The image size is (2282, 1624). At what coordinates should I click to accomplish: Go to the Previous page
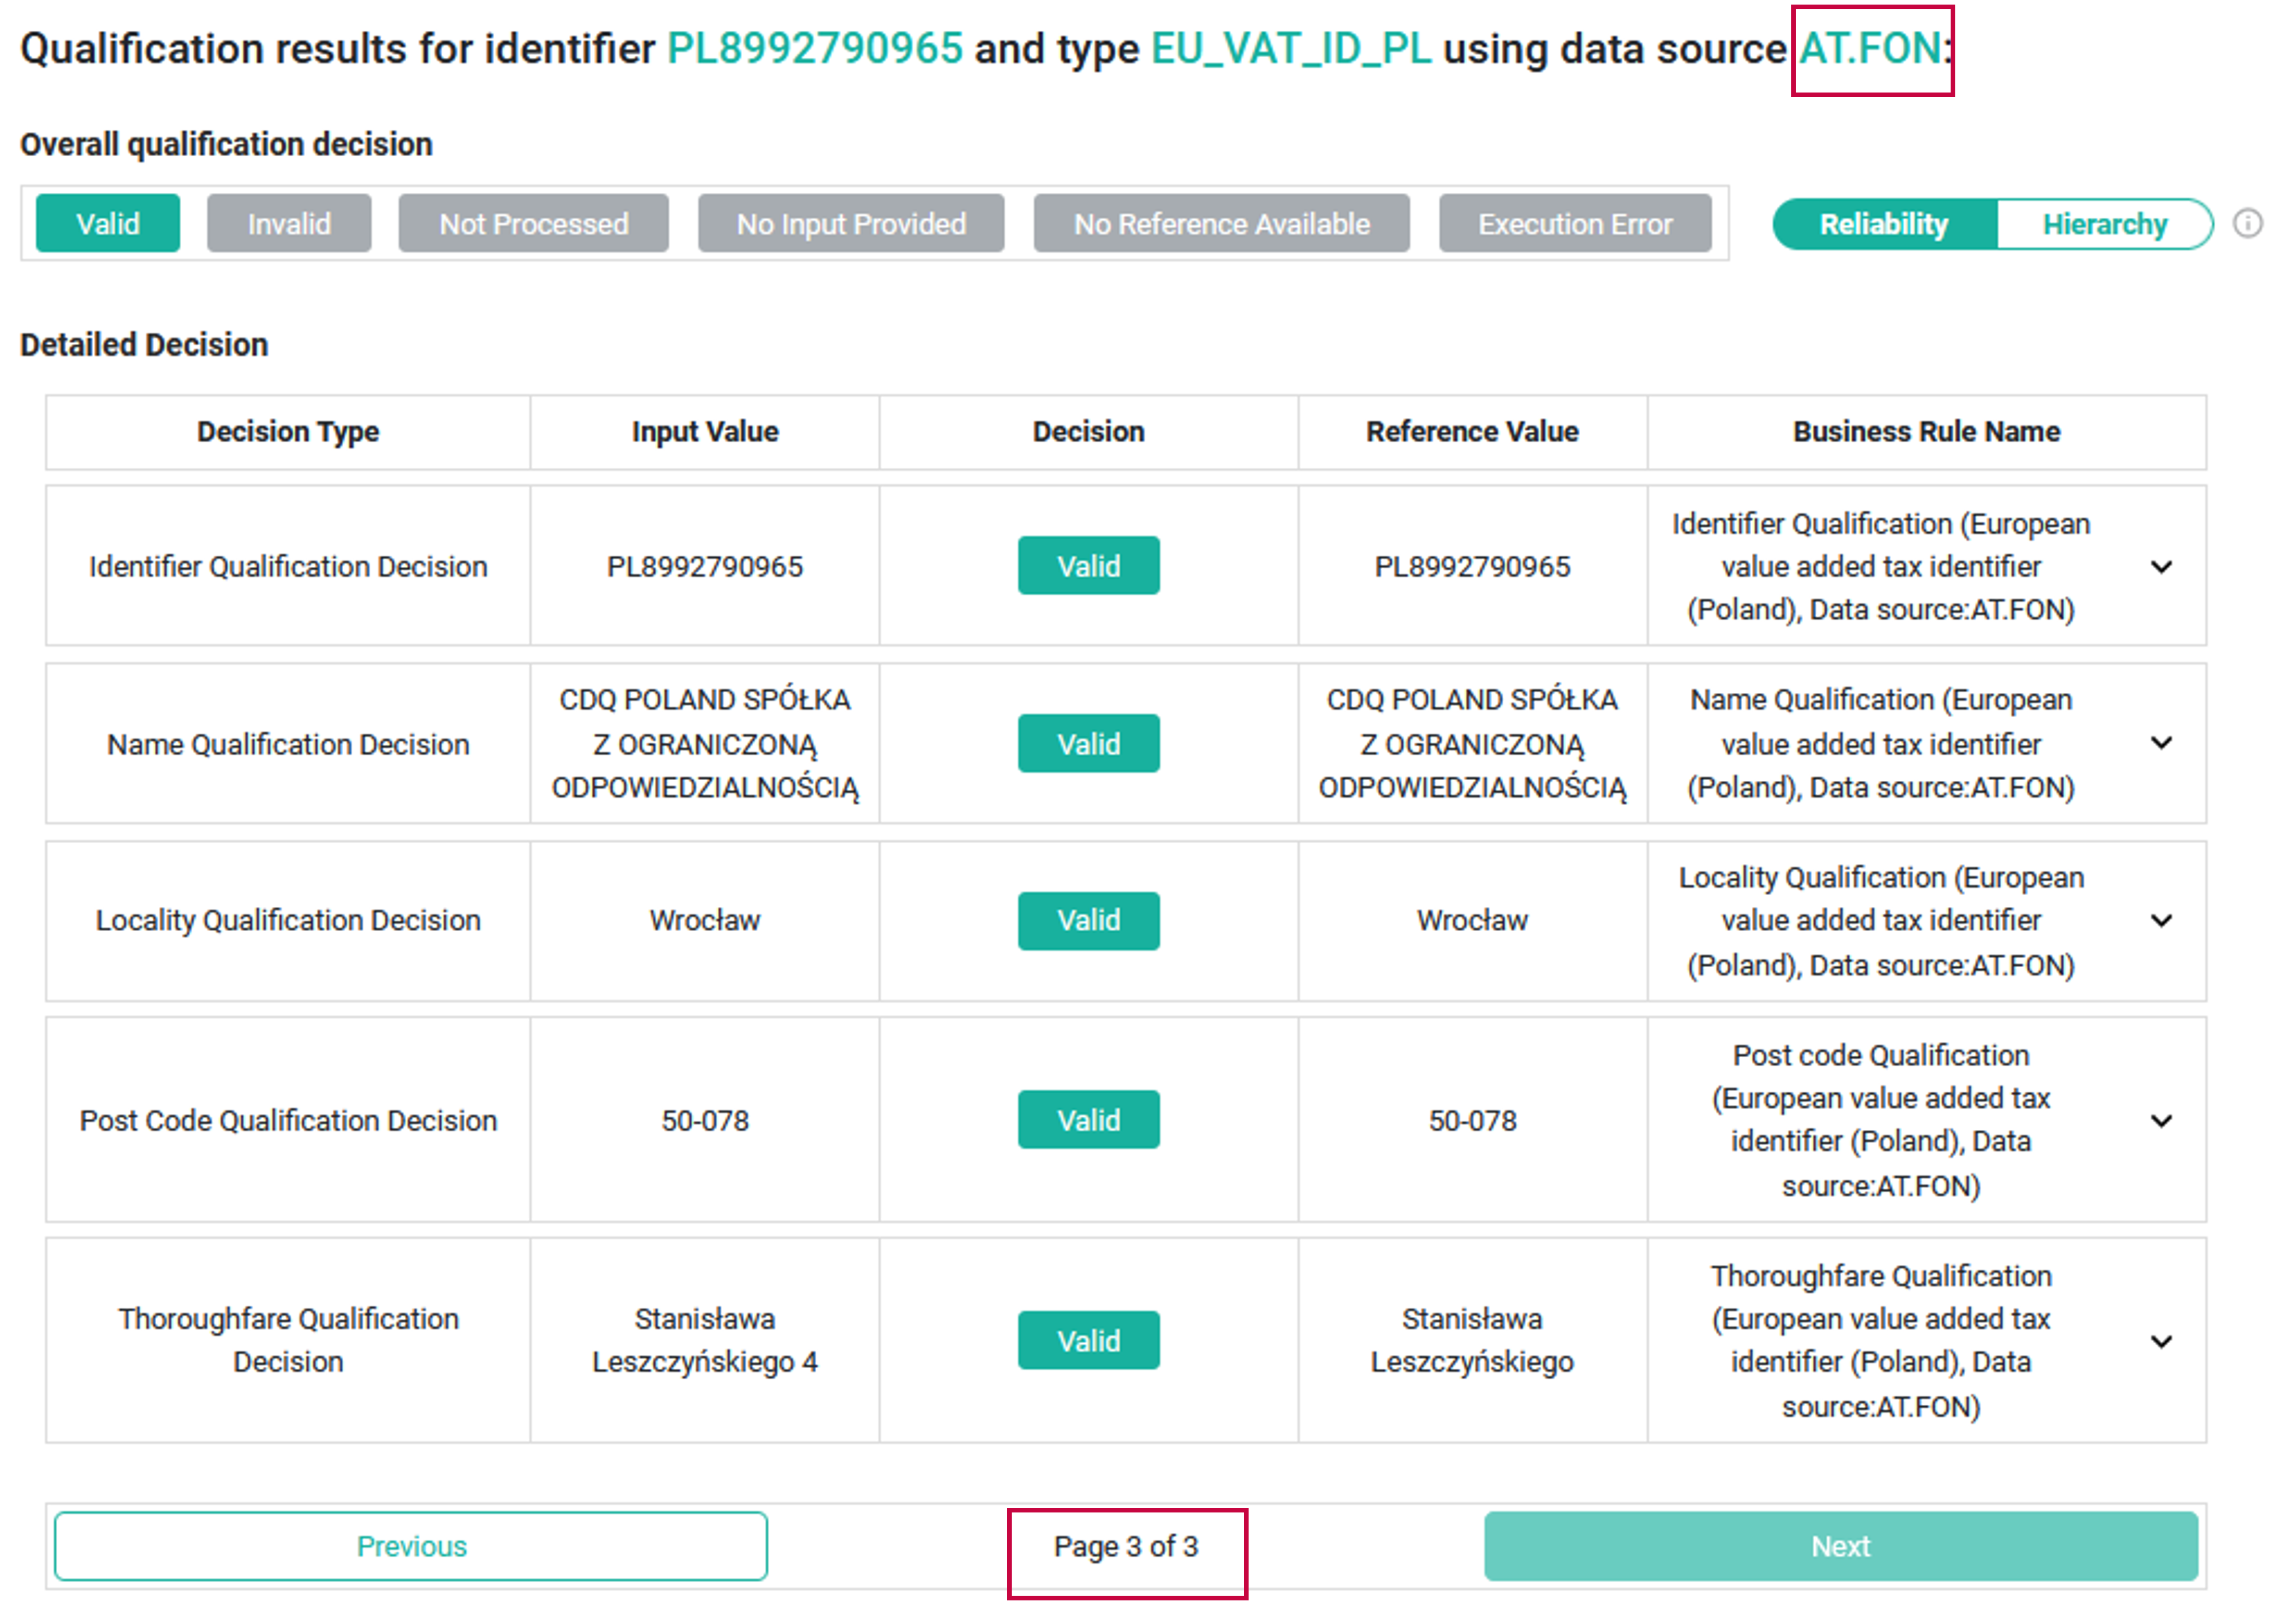[411, 1546]
